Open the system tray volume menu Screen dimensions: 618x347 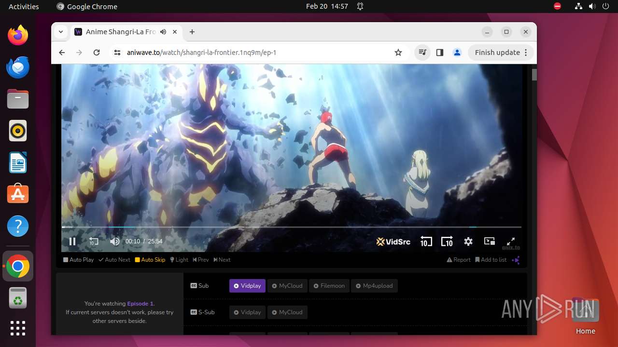coord(592,6)
